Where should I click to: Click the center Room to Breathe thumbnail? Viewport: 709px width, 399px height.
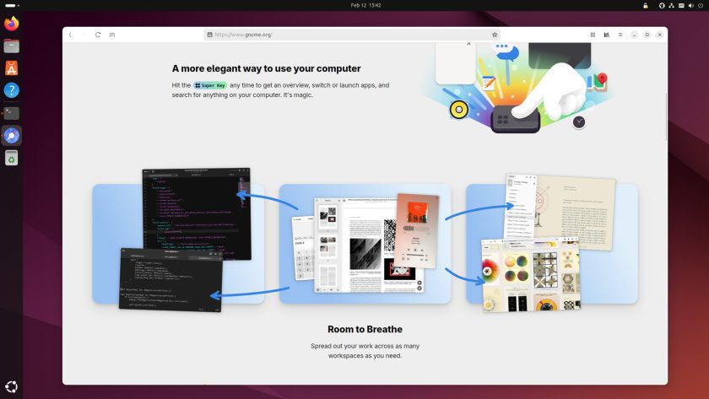tap(365, 244)
